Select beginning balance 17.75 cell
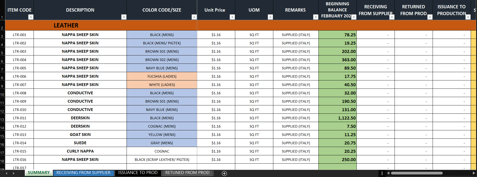Screen dimensions: 477x177 (x=338, y=76)
